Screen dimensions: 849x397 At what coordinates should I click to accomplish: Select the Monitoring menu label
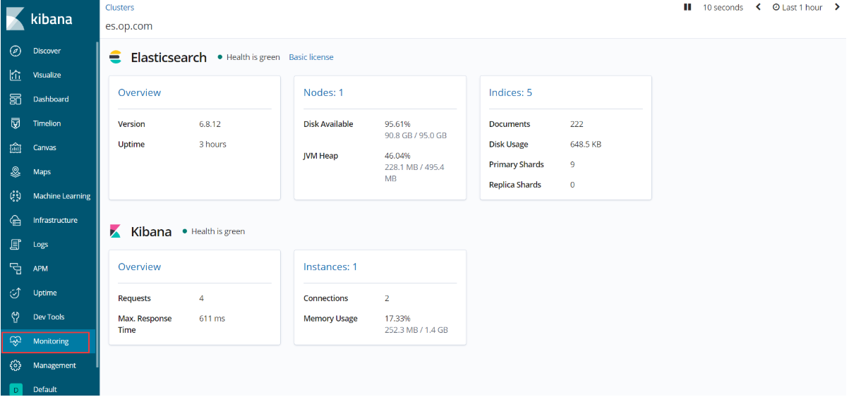point(51,341)
